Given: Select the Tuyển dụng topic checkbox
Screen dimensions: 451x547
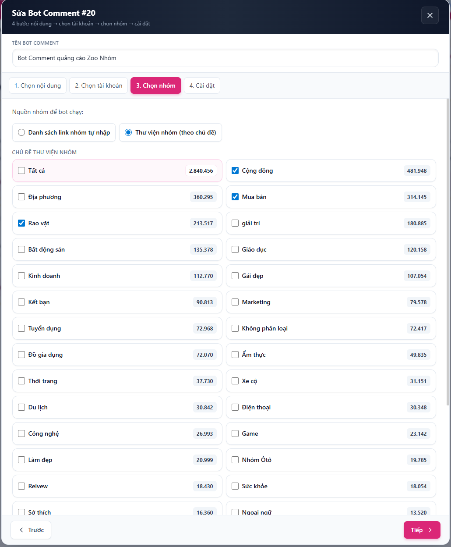Looking at the screenshot, I should coord(21,328).
